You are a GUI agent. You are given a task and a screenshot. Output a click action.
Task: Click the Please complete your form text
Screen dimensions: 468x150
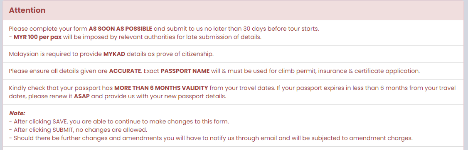(48, 29)
